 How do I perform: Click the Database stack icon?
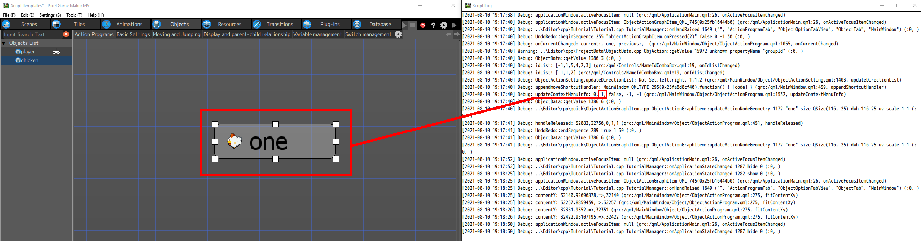357,24
